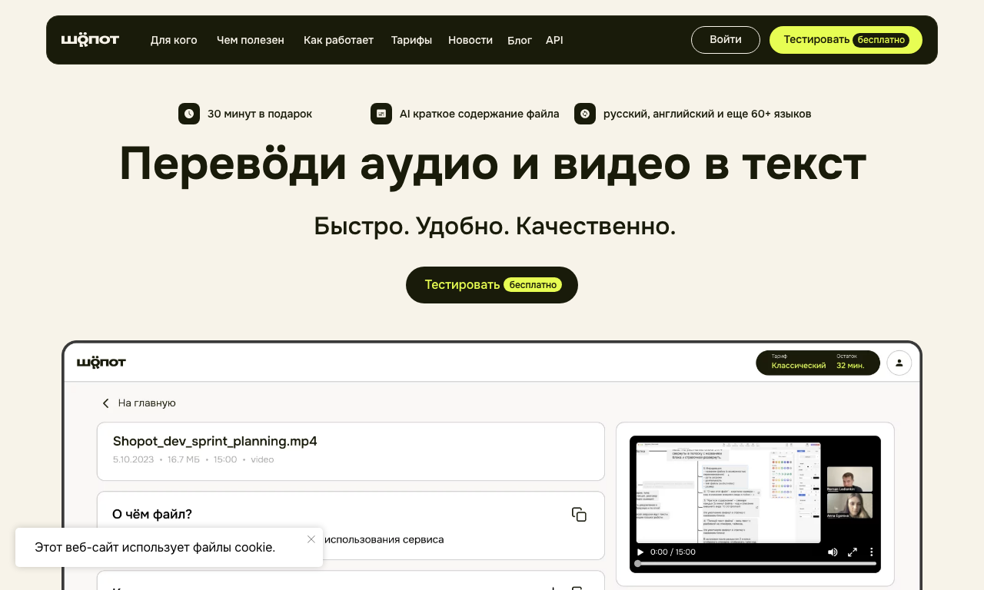
Task: Mute the video with the speaker icon
Action: [833, 552]
